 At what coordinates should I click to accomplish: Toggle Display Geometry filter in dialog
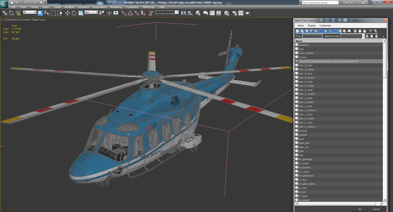[297, 31]
